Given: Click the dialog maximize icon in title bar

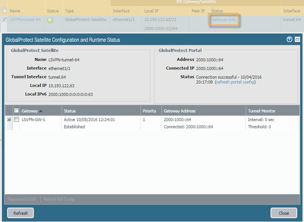Looking at the screenshot, I should pos(298,39).
